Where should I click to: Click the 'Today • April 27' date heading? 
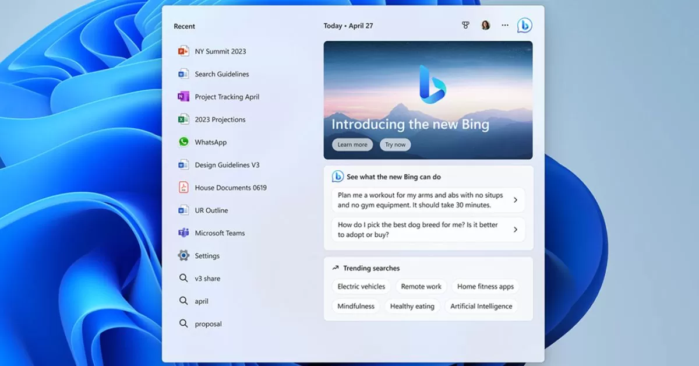[x=348, y=26]
